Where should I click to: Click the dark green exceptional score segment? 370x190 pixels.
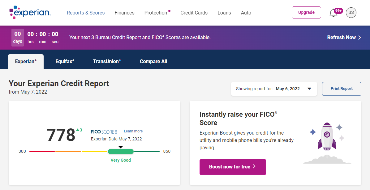147,152
